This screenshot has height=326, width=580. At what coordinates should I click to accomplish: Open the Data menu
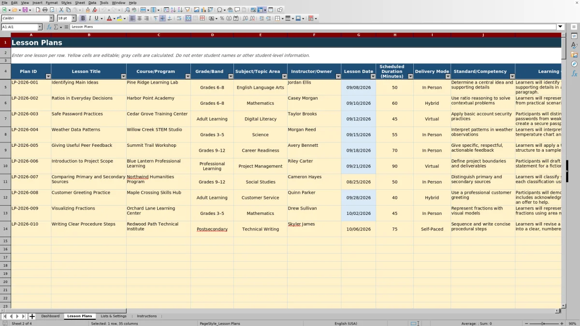click(x=92, y=3)
